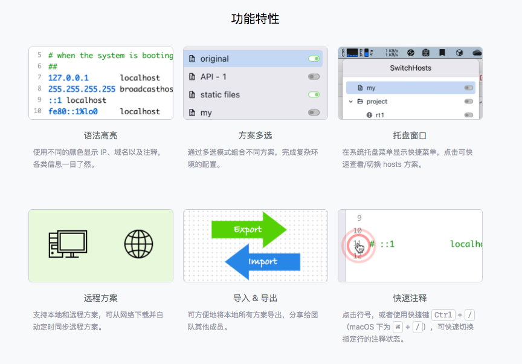The width and height of the screenshot is (522, 364).
Task: Click the 127.0.0.1 IP address in code
Action: 68,78
